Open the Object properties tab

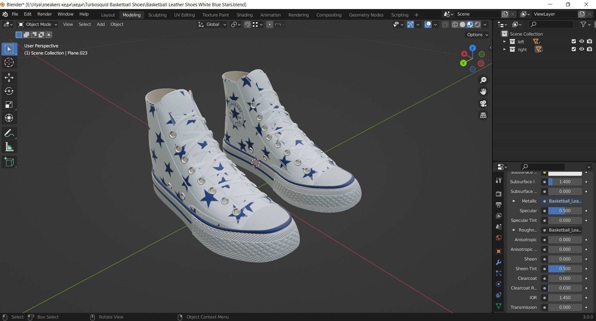click(x=498, y=251)
